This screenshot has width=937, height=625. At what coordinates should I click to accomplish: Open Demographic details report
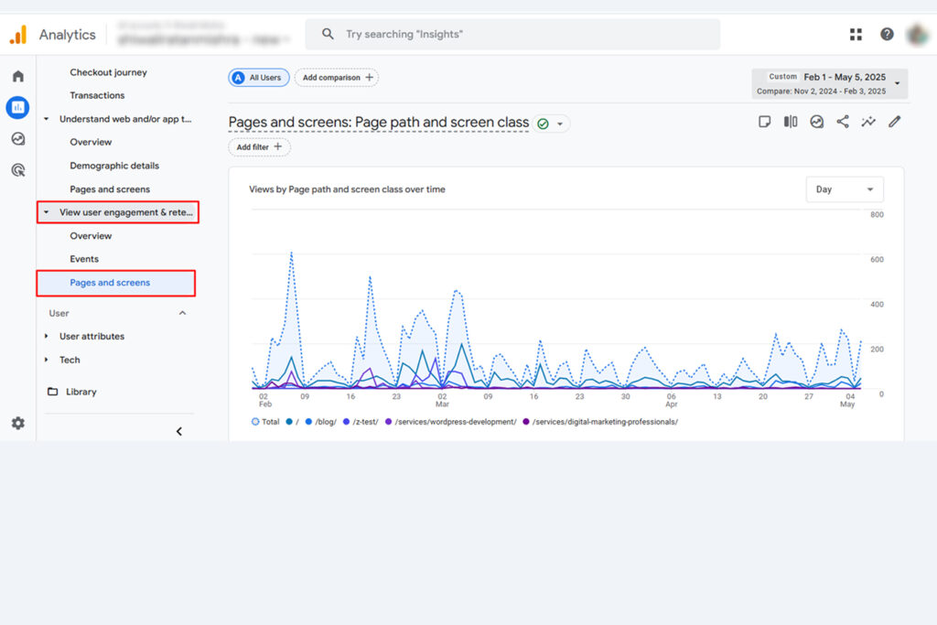pos(114,166)
